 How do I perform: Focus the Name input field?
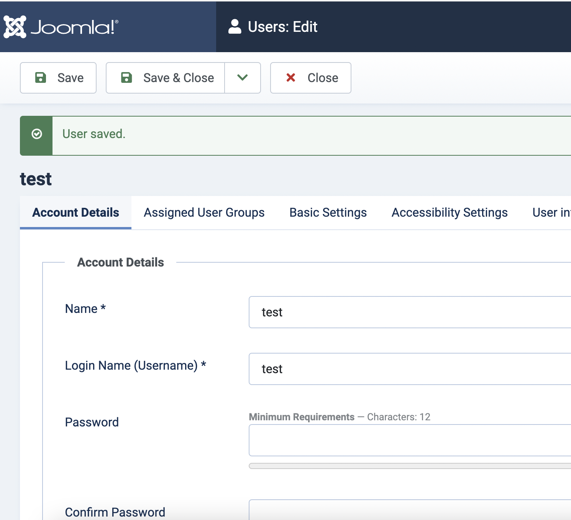click(x=409, y=312)
